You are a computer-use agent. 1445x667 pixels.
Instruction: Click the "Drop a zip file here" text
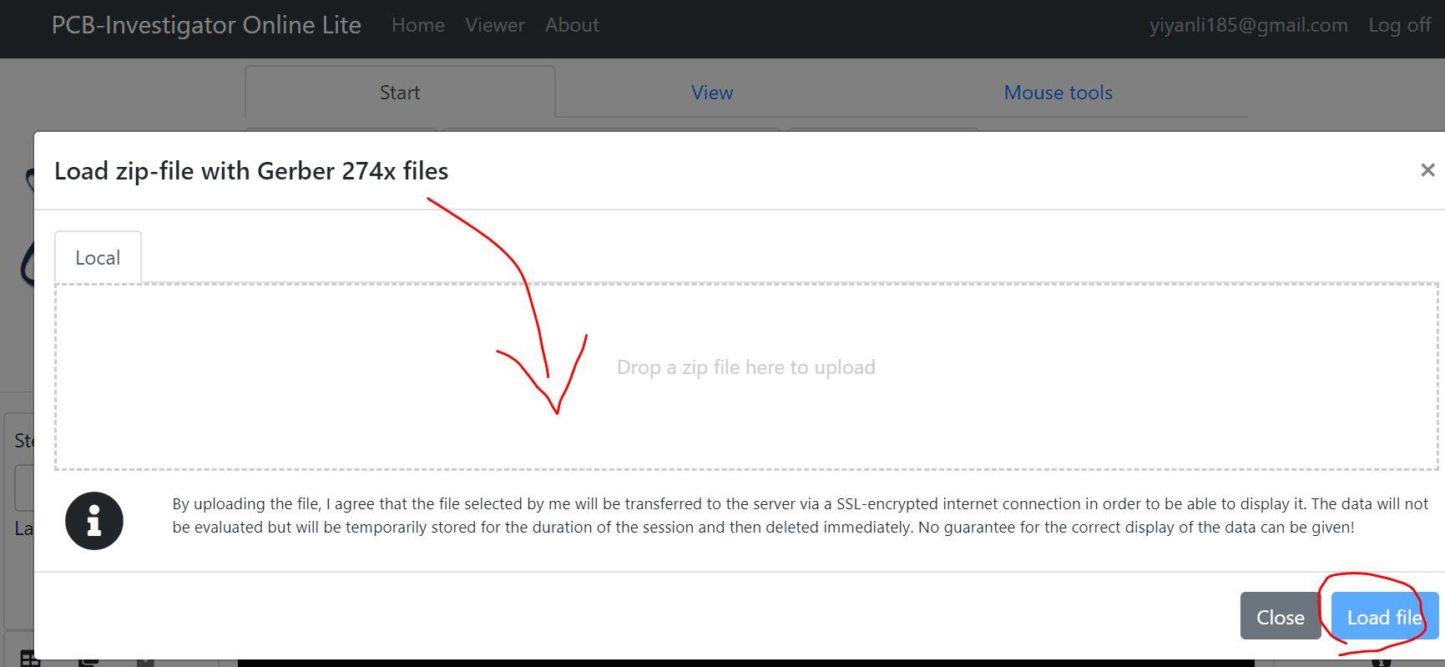[745, 367]
